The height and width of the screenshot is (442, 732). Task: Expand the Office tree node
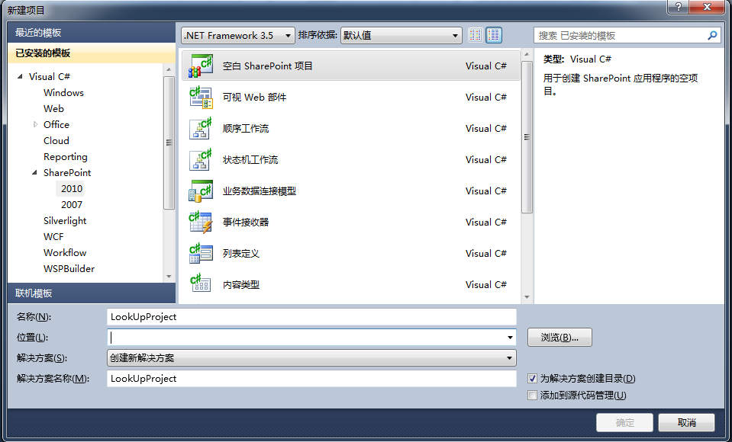35,124
